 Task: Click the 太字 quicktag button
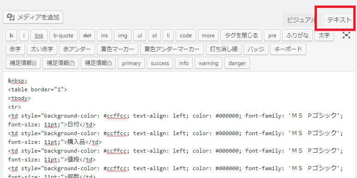(324, 36)
